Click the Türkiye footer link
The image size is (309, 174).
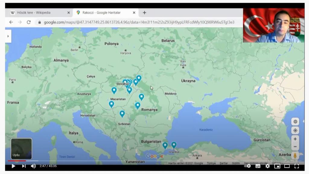click(211, 163)
